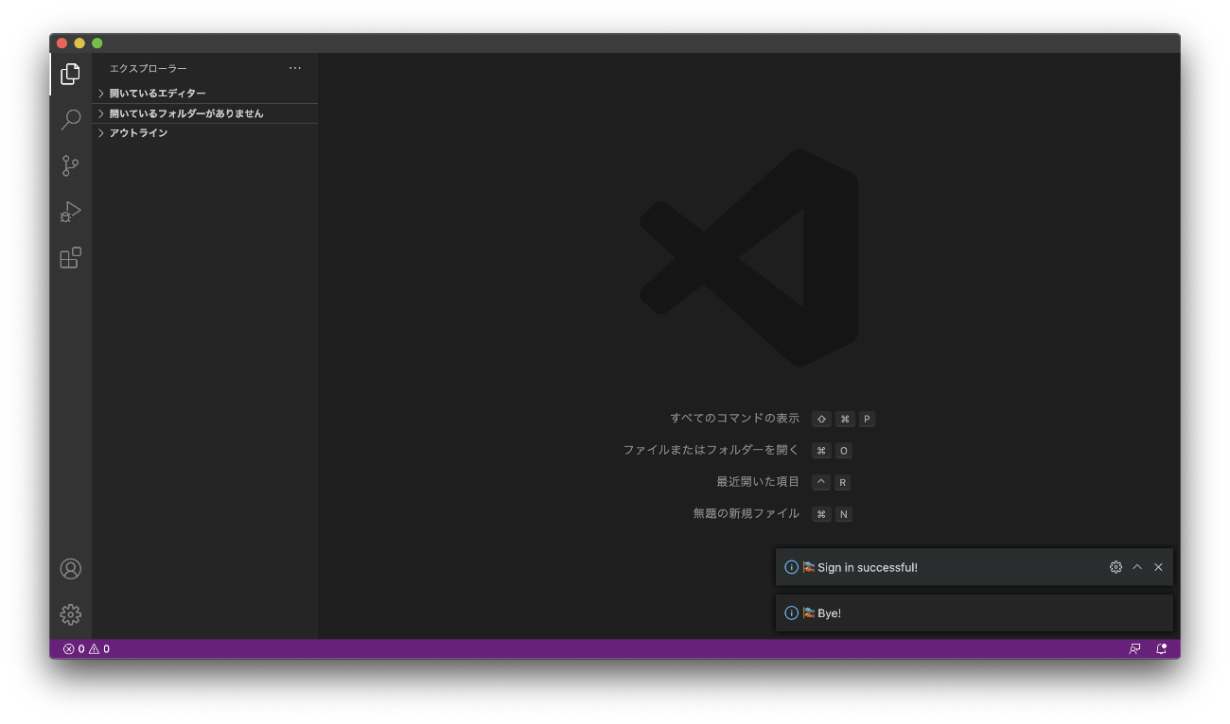
Task: Expand the アウトライン section
Action: point(204,133)
